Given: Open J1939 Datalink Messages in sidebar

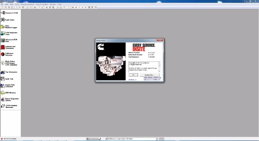Looking at the screenshot, I should [x=9, y=106].
